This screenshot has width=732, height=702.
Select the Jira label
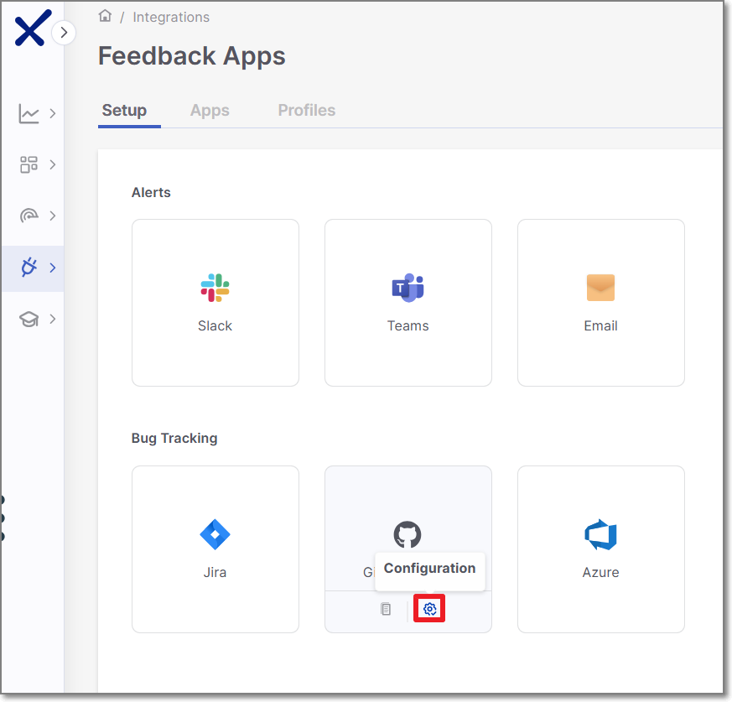pos(215,572)
